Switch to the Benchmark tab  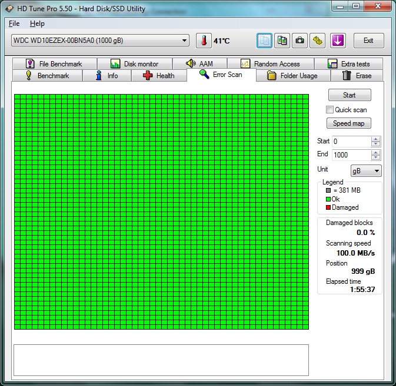[48, 76]
